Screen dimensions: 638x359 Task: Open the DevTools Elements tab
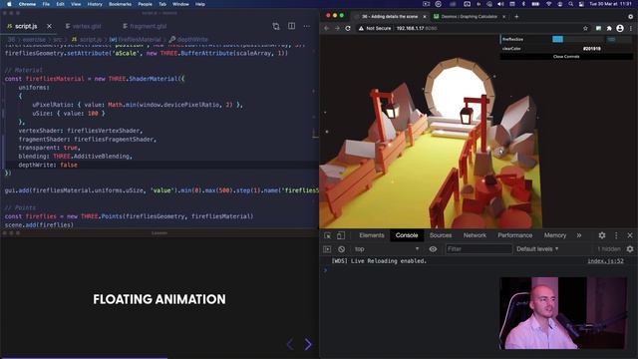tap(372, 235)
